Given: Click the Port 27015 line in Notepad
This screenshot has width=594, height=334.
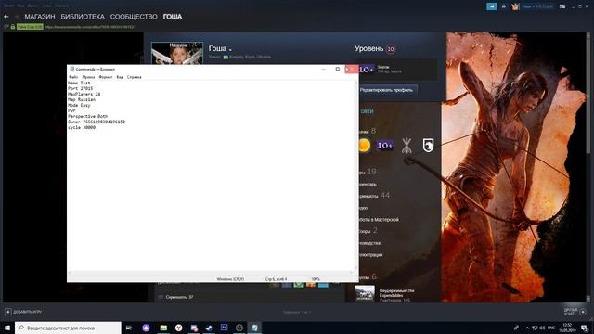Looking at the screenshot, I should [81, 88].
